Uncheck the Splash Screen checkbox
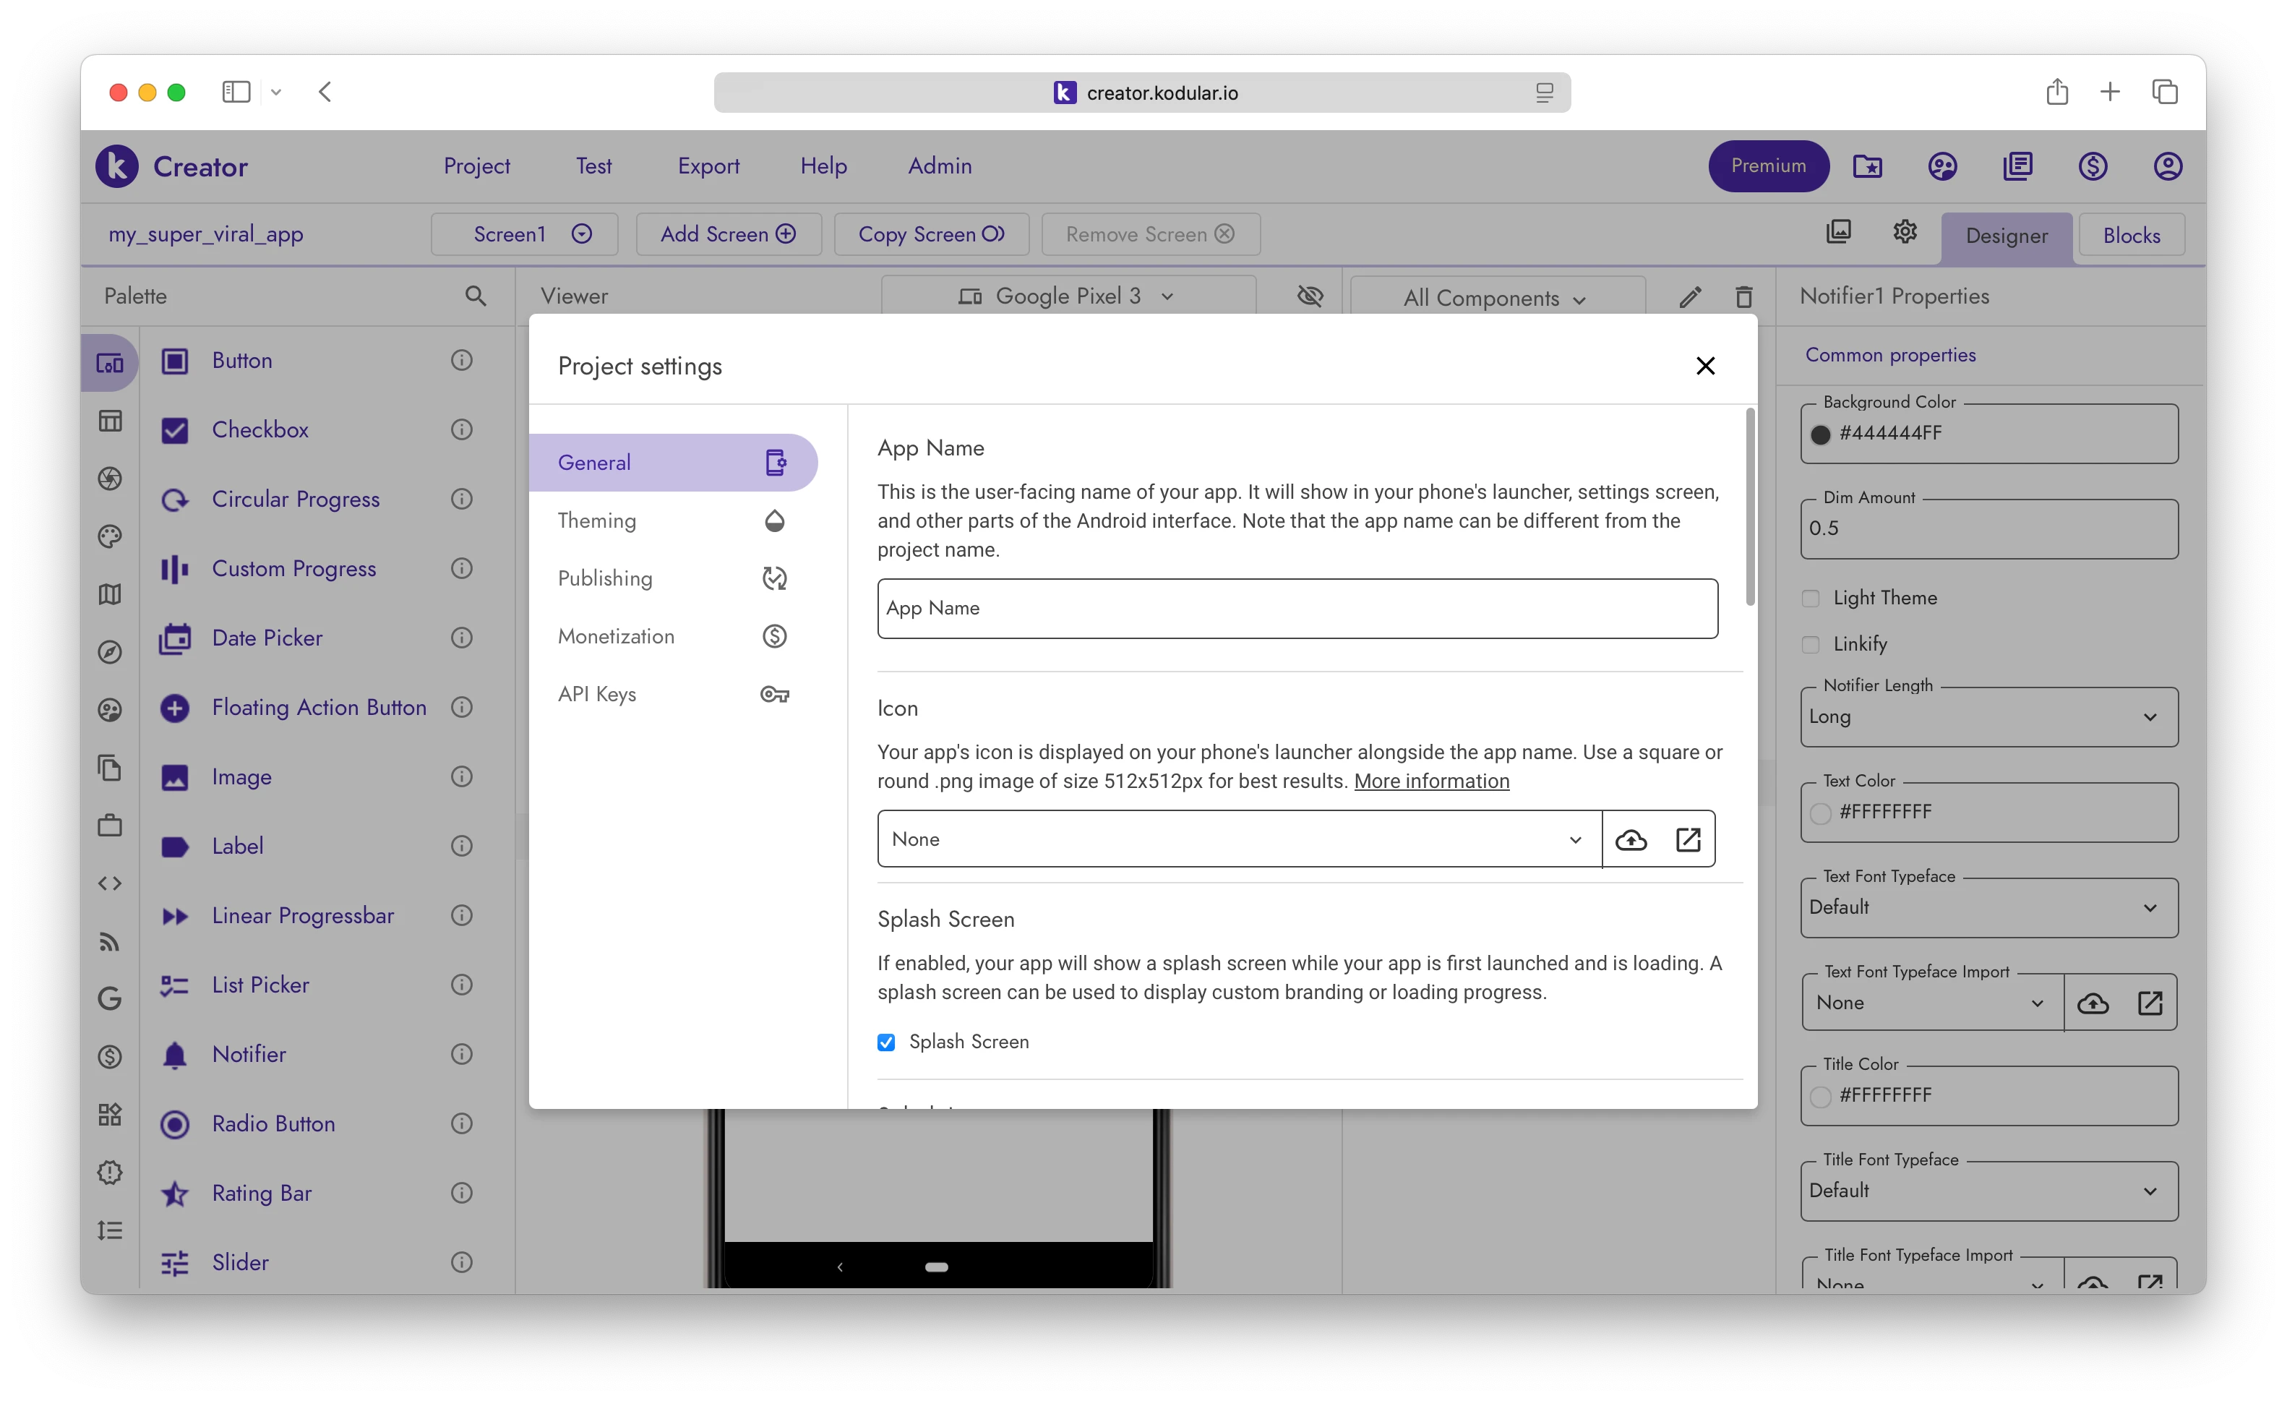2287x1401 pixels. point(886,1042)
